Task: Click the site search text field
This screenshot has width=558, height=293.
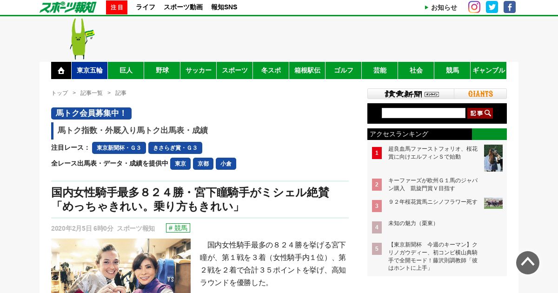Action: point(424,113)
